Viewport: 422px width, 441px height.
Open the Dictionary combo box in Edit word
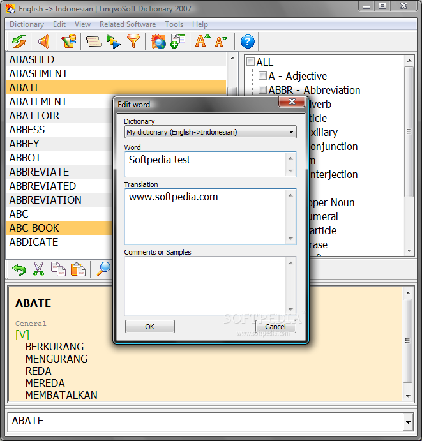click(x=211, y=132)
